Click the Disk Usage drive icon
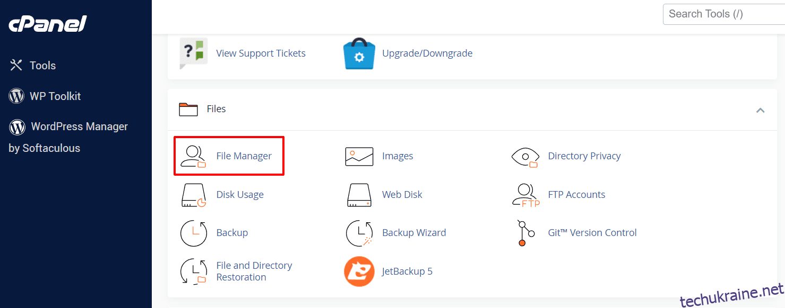This screenshot has height=308, width=785. [194, 195]
